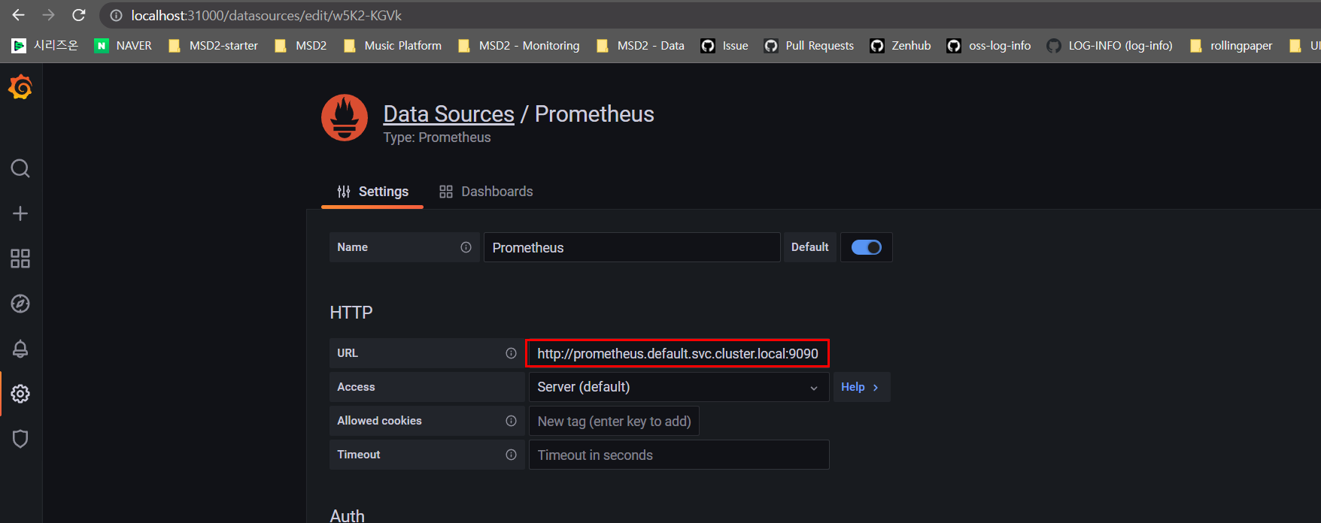Screen dimensions: 1321x523
Task: Open the Configuration gear icon
Action: point(20,394)
